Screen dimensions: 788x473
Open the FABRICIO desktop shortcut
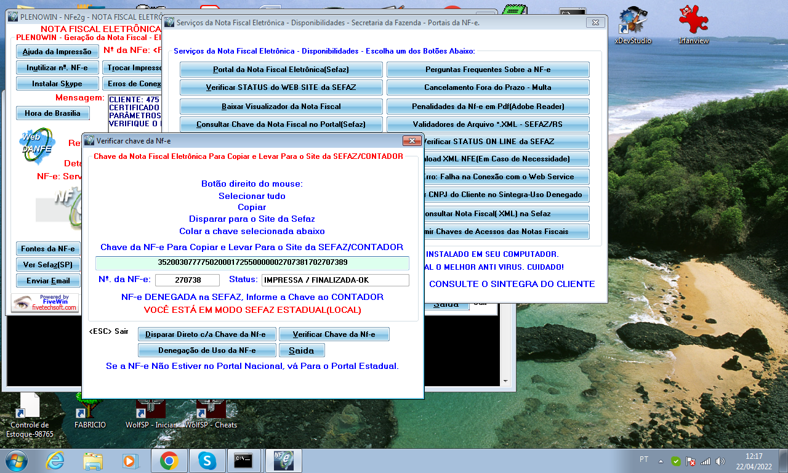(x=90, y=411)
